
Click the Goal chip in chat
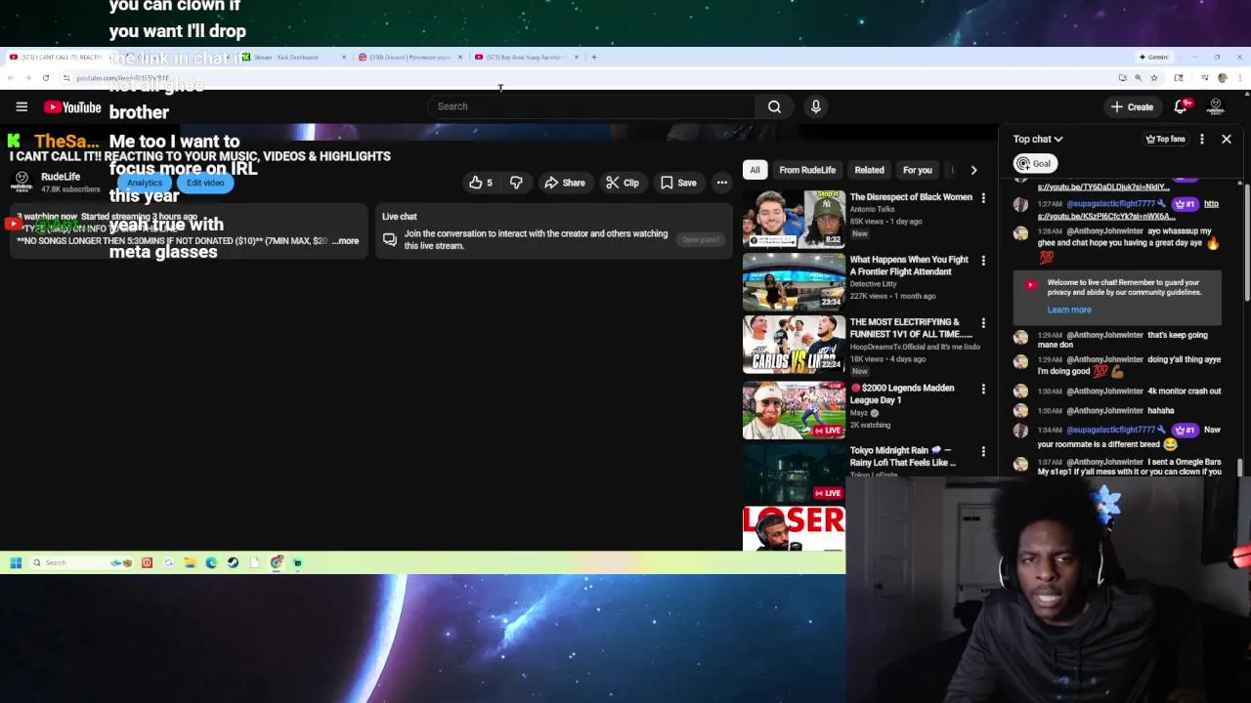1034,164
